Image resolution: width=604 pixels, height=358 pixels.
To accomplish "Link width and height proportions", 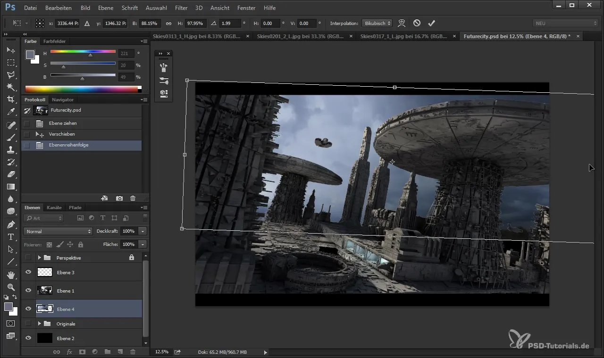I will coord(168,23).
